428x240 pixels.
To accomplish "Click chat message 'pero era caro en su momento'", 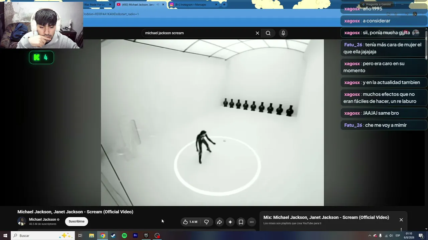I will click(384, 67).
